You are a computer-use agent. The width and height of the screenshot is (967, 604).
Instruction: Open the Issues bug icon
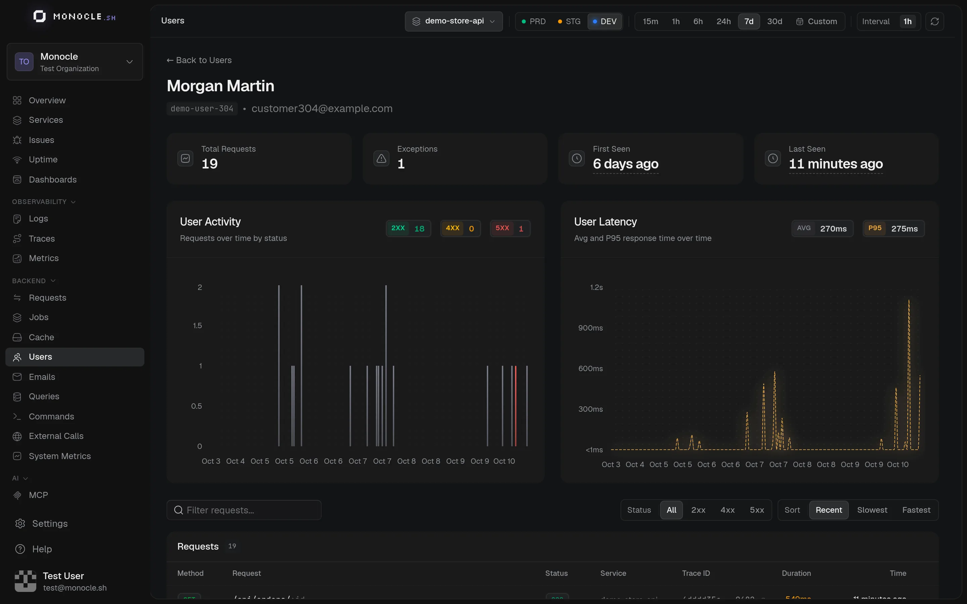17,140
